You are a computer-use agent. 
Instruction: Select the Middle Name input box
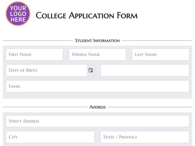pos(97,54)
